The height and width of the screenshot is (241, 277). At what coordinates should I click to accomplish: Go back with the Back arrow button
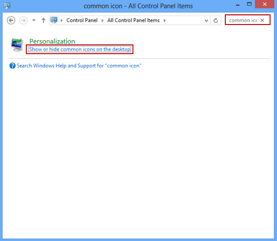pyautogui.click(x=11, y=20)
